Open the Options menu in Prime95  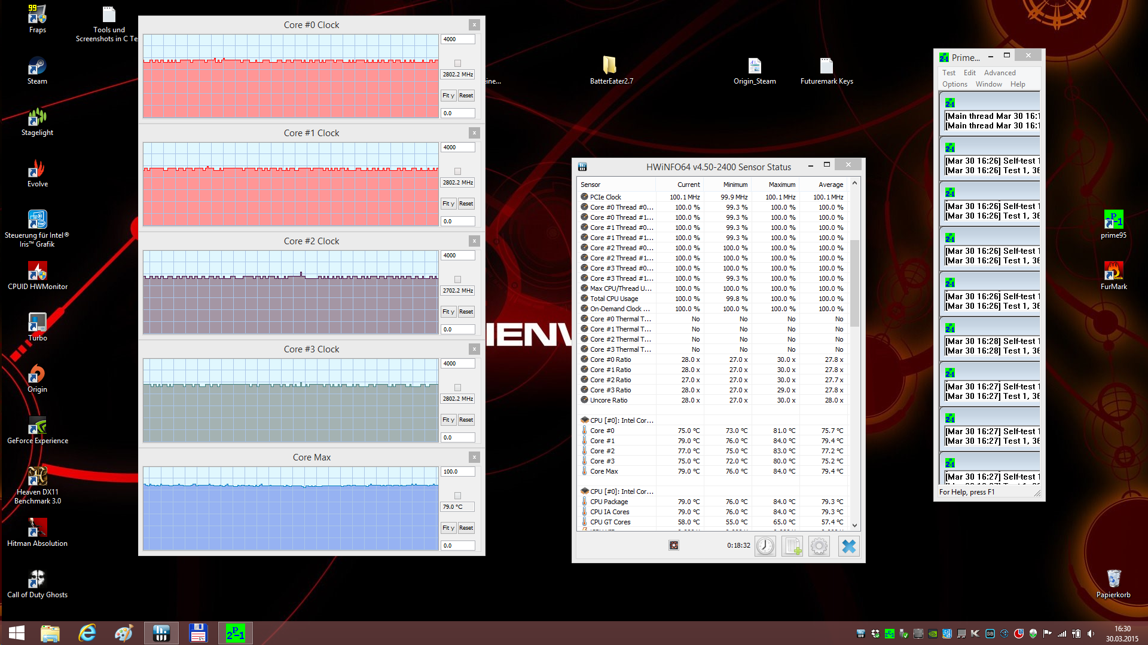(954, 84)
